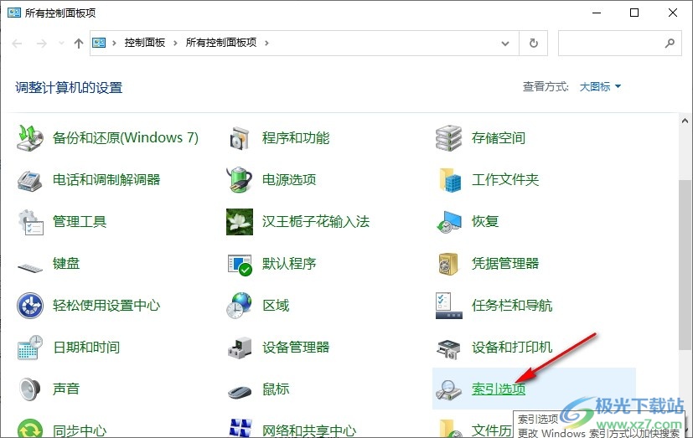
Task: Open 任务栏和导航 link
Action: [x=512, y=306]
